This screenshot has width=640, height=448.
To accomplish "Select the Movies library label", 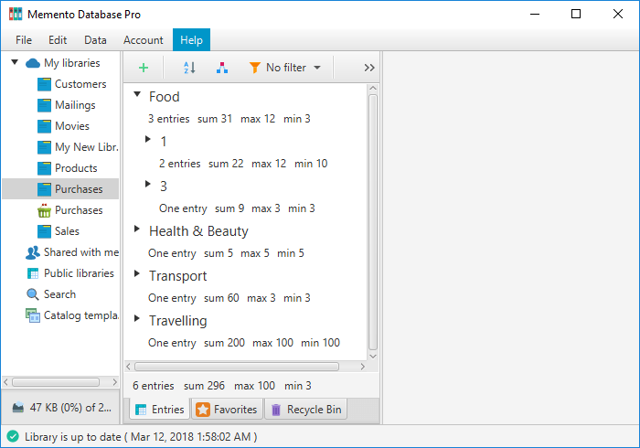I will [x=72, y=126].
